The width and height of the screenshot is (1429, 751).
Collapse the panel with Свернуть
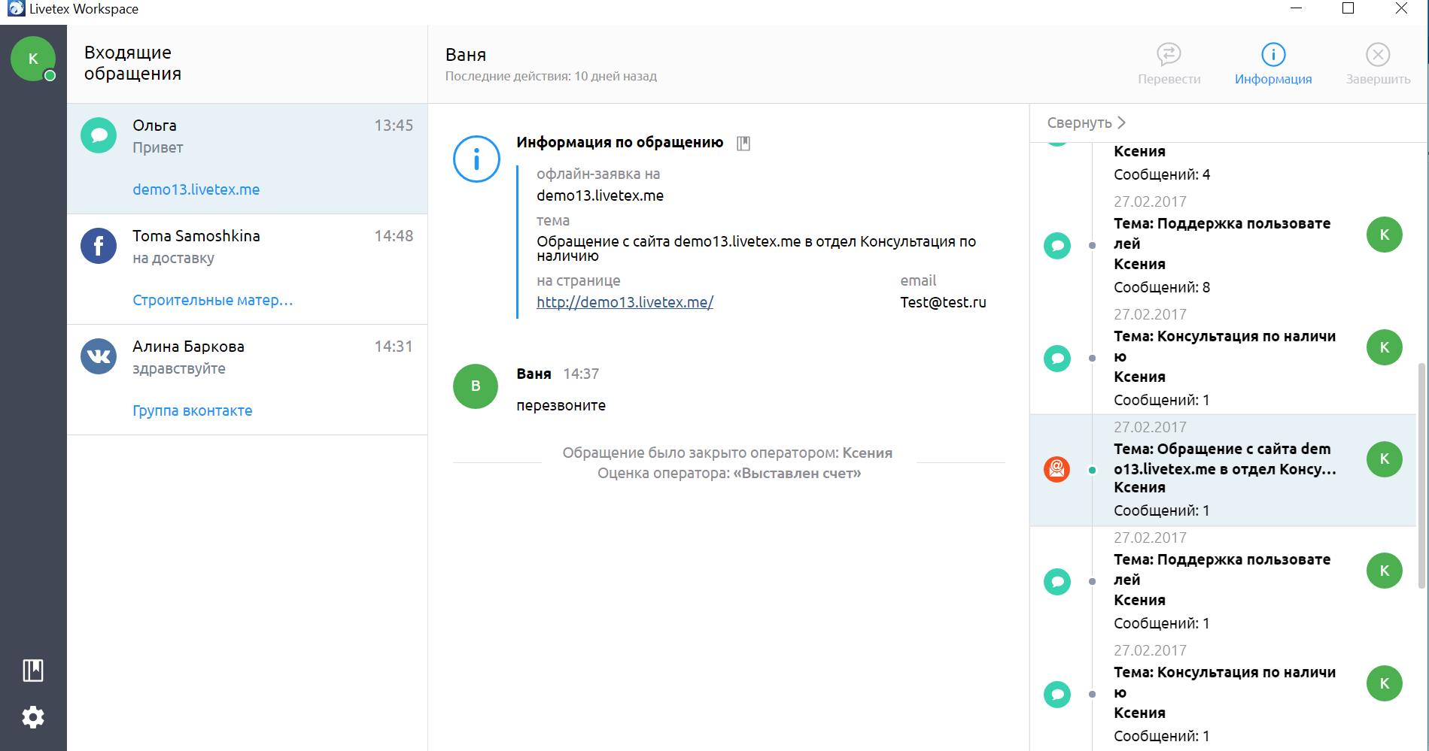point(1087,123)
